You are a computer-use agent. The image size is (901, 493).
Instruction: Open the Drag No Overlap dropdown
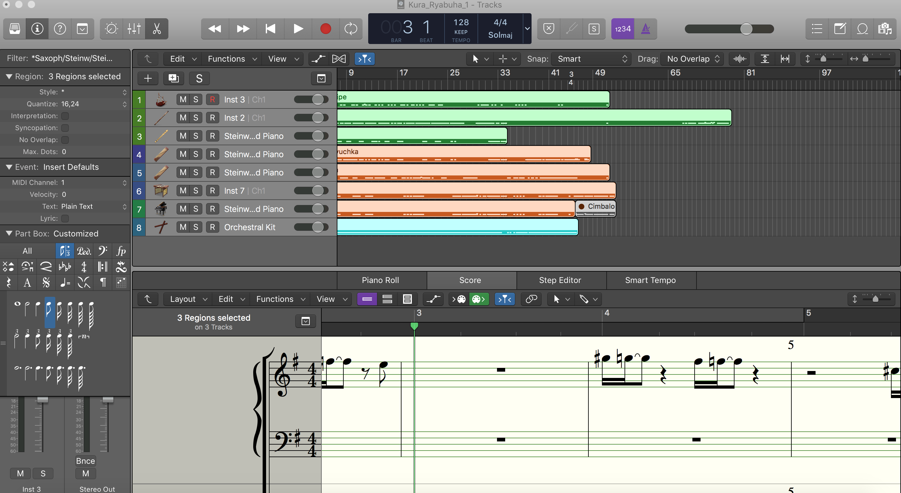tap(692, 59)
